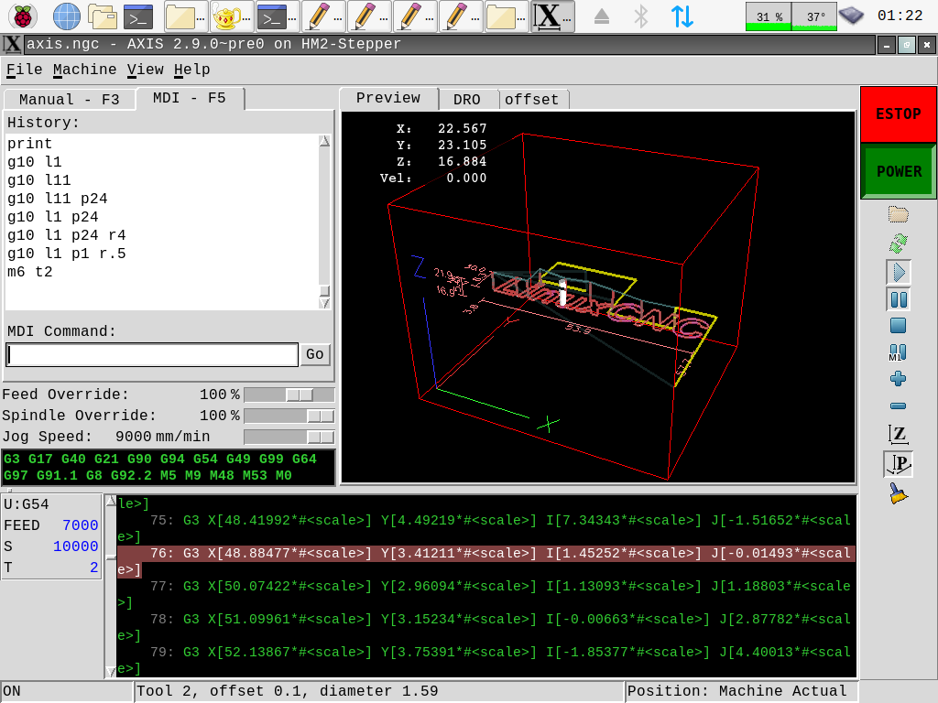Open the Raspberry Pi application menu
The height and width of the screenshot is (703, 938).
point(23,16)
